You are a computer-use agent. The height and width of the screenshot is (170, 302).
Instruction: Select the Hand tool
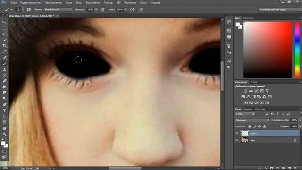(x=4, y=128)
